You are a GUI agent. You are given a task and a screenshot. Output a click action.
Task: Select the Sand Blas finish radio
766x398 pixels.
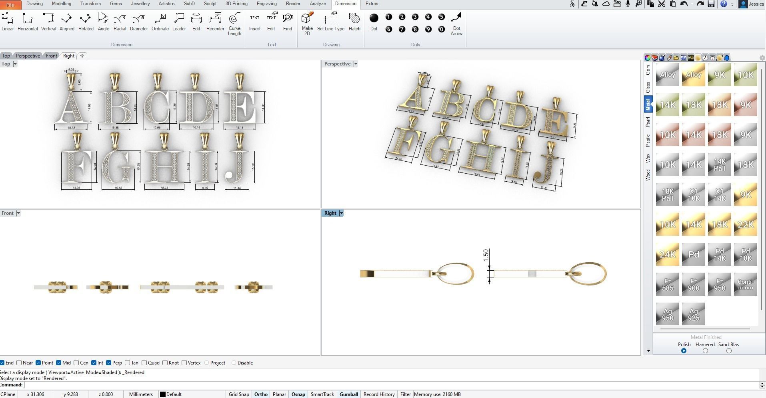click(729, 351)
